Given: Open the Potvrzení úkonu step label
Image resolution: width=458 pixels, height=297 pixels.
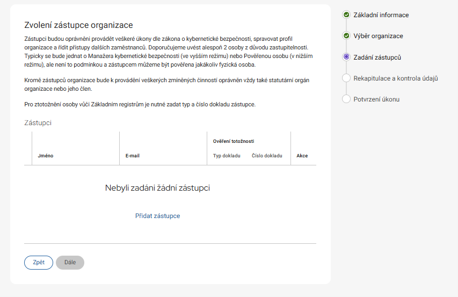Looking at the screenshot, I should tap(376, 99).
